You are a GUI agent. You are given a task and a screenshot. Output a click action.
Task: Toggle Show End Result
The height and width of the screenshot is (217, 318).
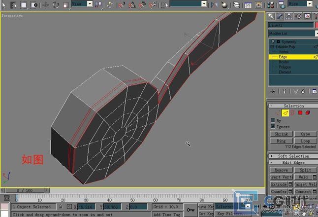(x=284, y=91)
